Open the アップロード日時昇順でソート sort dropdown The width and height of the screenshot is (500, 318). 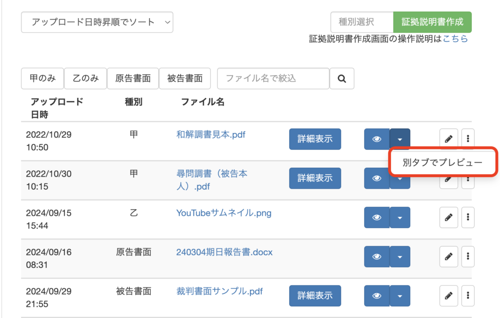pyautogui.click(x=97, y=22)
